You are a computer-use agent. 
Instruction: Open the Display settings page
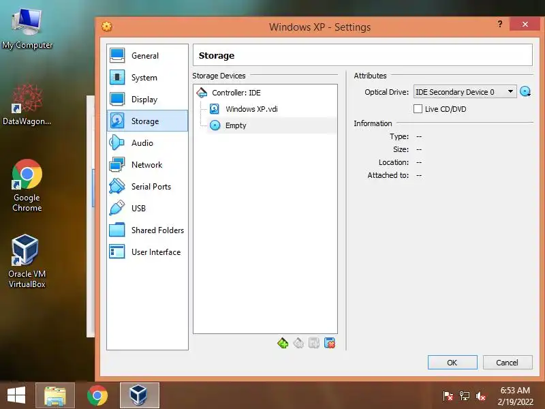147,100
